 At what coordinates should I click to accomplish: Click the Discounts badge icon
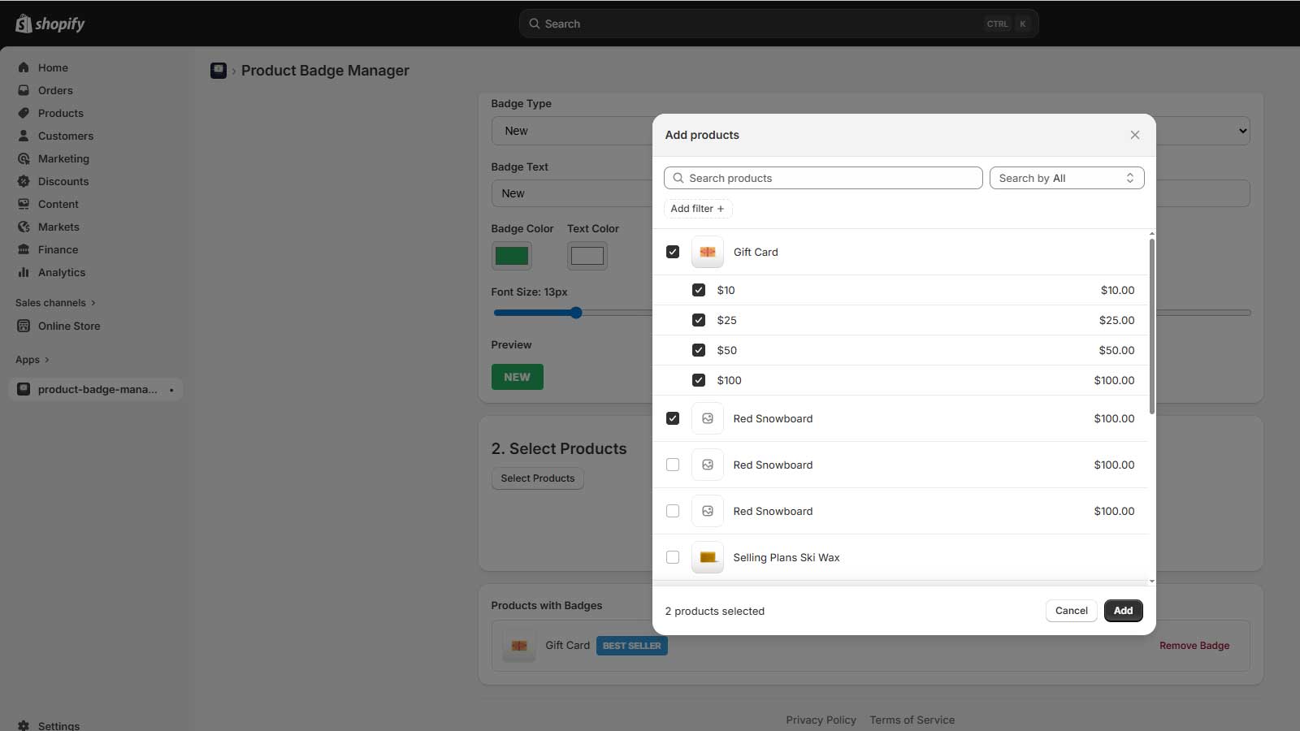click(x=24, y=181)
